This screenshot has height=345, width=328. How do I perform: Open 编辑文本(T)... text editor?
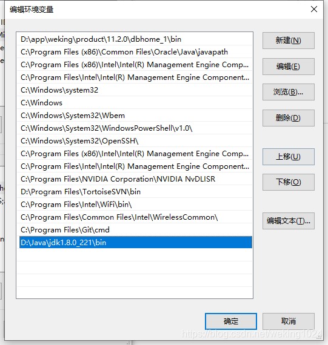click(x=289, y=221)
